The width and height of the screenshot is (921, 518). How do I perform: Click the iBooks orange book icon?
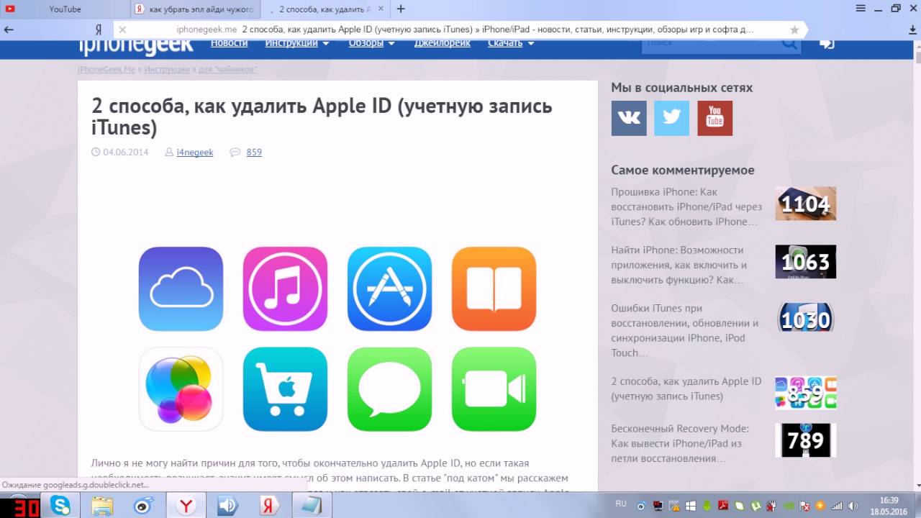494,289
